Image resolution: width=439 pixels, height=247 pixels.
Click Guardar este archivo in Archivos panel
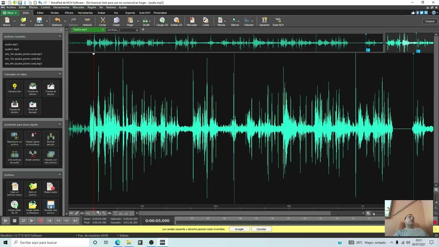tap(51, 208)
